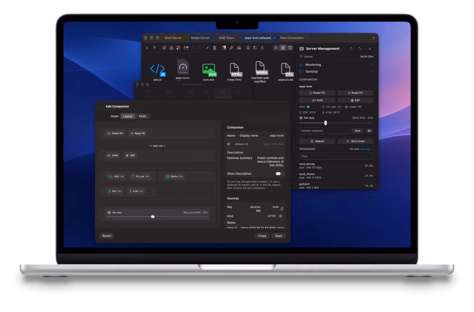Go up to the parent folder via toolbar

click(155, 48)
